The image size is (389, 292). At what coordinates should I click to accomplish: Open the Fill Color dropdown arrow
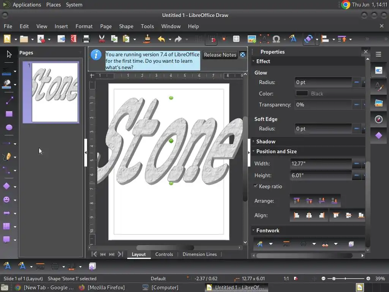[15, 85]
